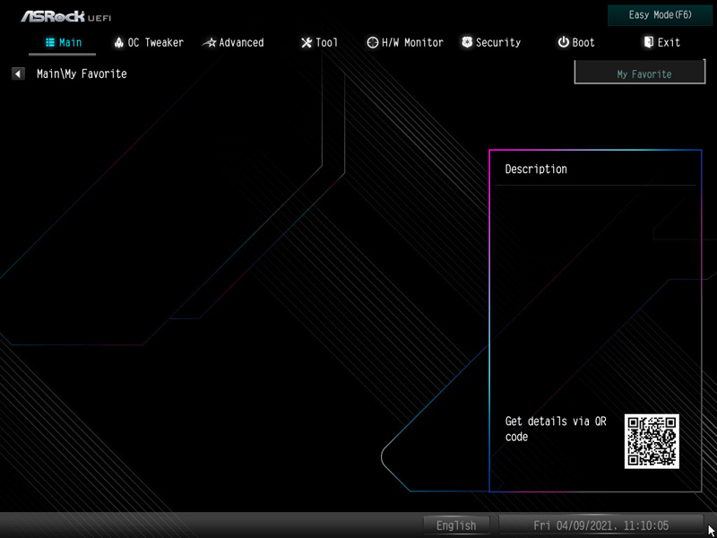Click the My Favorite button
Image resolution: width=717 pixels, height=538 pixels.
point(640,74)
